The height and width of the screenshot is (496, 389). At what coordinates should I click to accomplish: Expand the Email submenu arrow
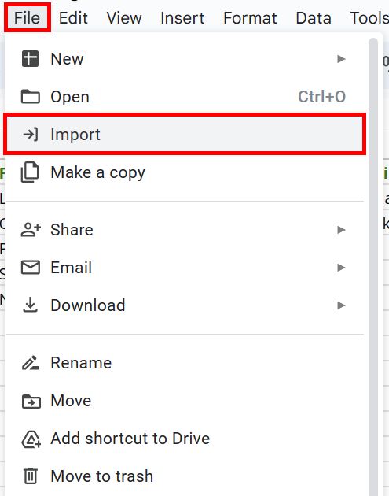click(x=341, y=268)
